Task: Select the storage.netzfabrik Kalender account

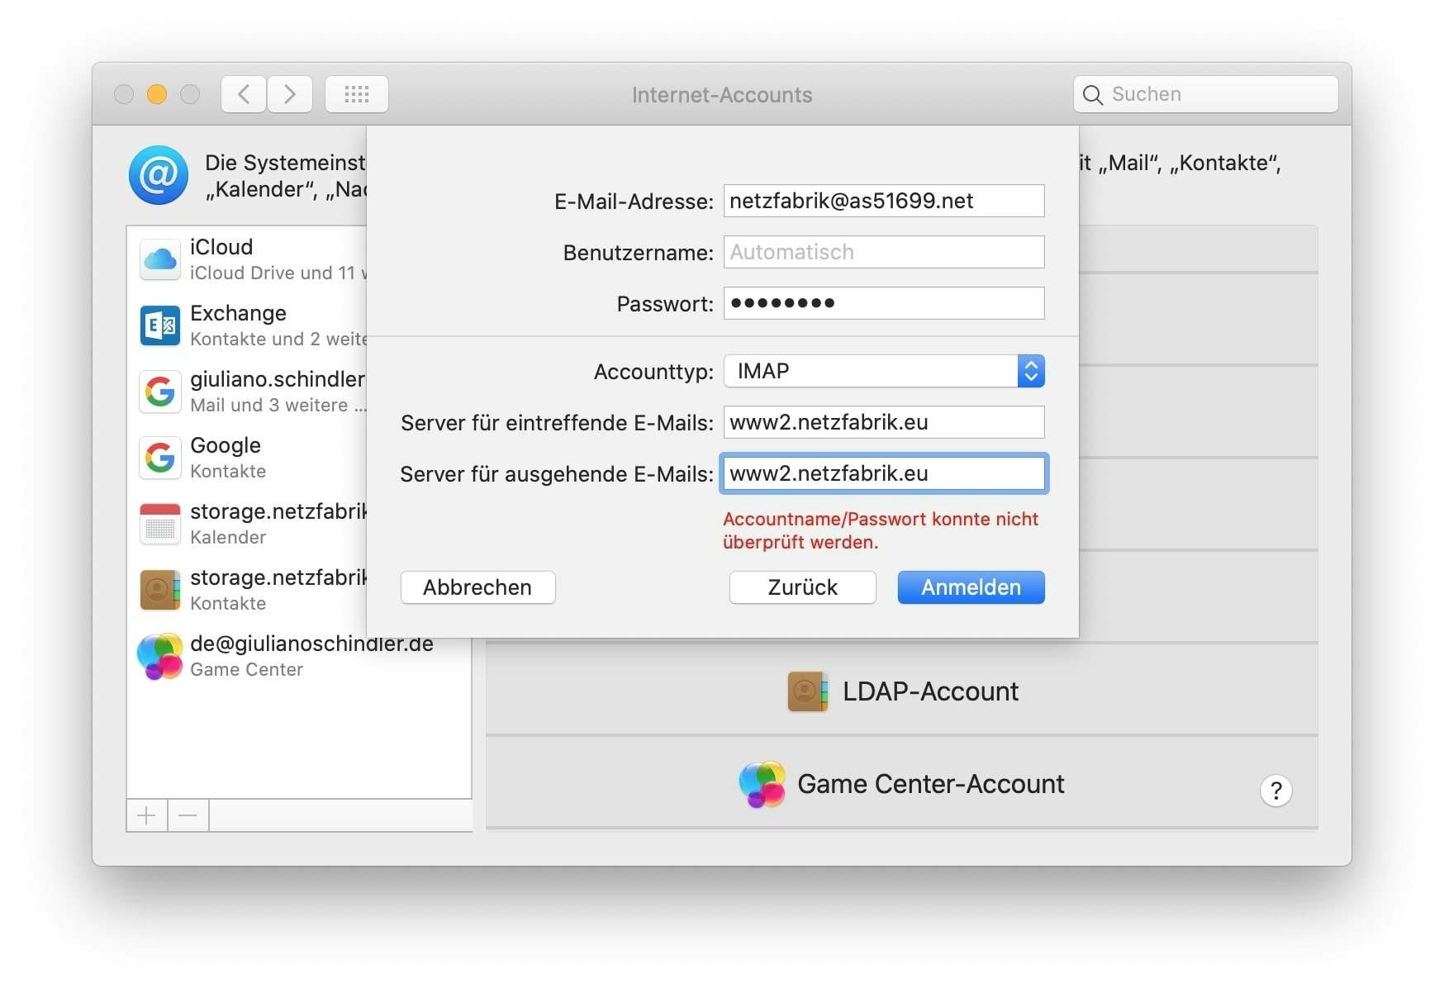Action: 160,523
